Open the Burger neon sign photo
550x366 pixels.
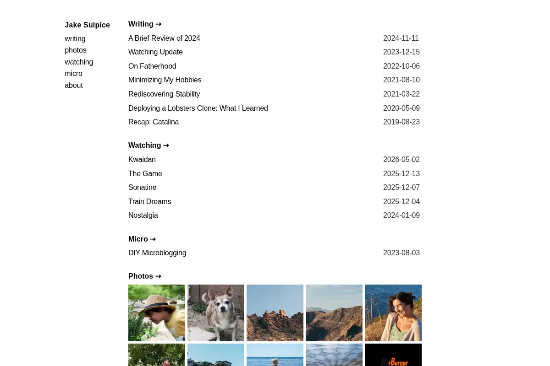(393, 355)
